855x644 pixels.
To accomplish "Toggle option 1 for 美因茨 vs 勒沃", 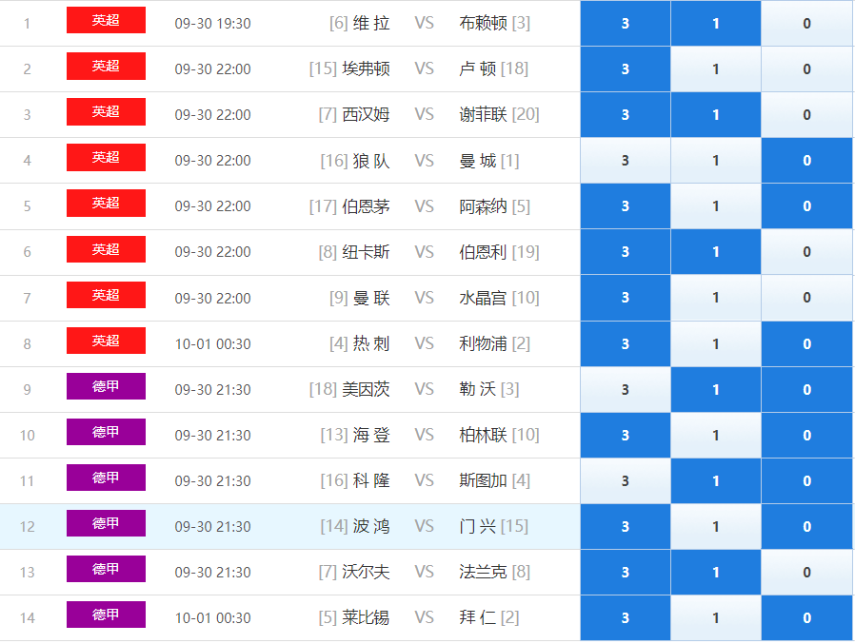I will [716, 390].
